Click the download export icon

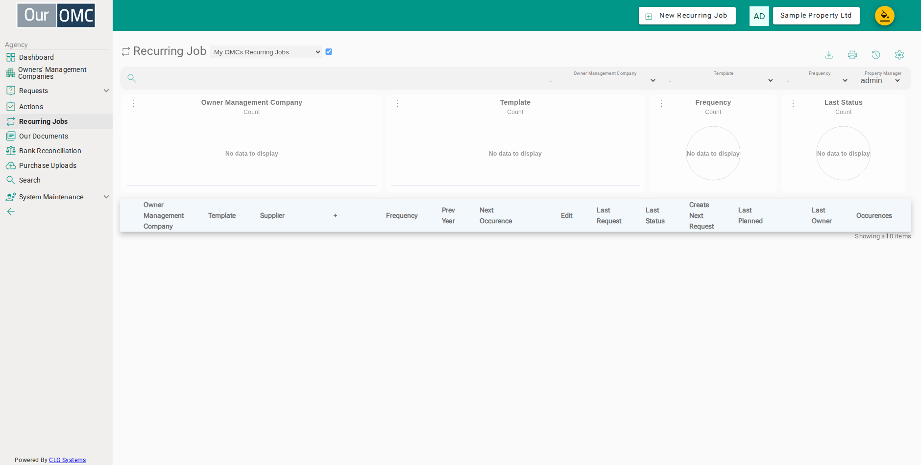pyautogui.click(x=829, y=55)
